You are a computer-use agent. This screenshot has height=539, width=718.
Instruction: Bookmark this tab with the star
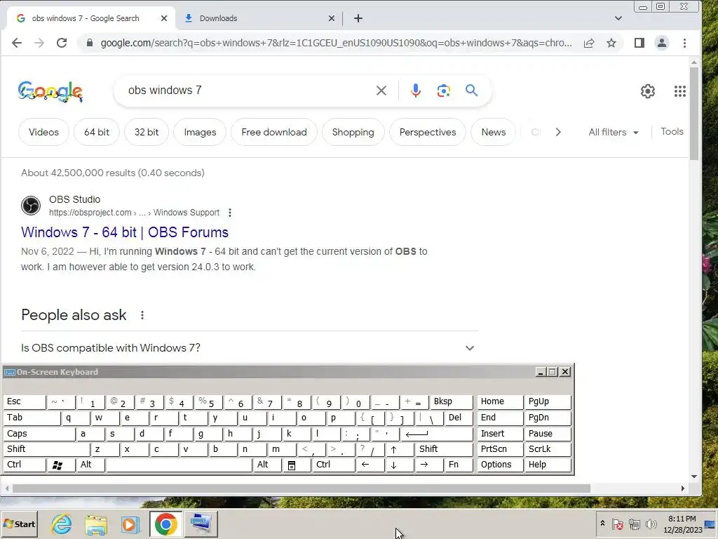tap(611, 43)
